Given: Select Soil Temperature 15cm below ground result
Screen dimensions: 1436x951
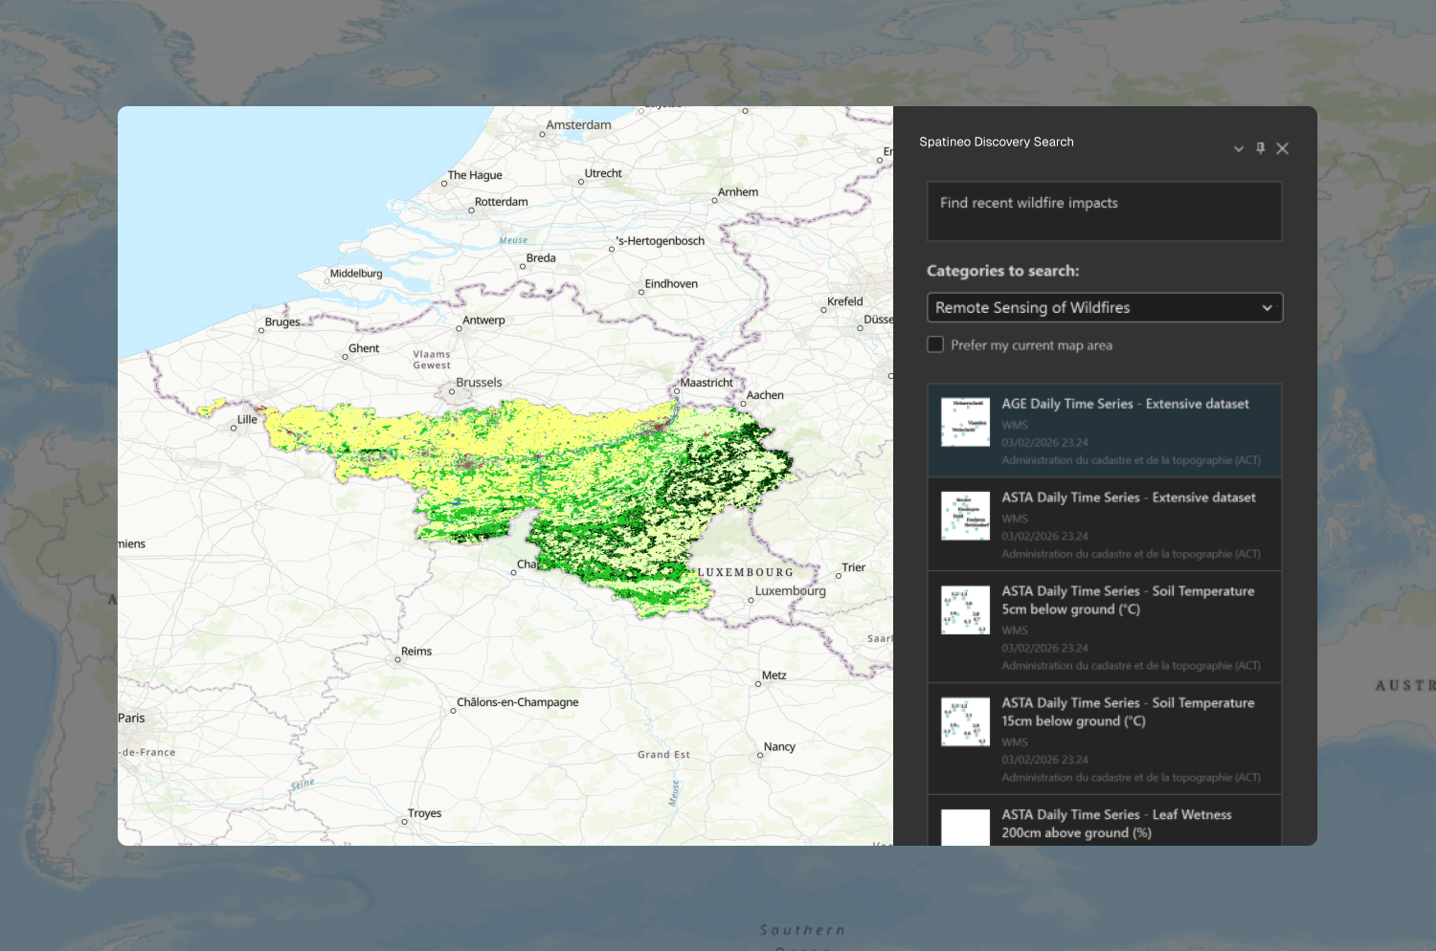Looking at the screenshot, I should click(x=1127, y=712).
